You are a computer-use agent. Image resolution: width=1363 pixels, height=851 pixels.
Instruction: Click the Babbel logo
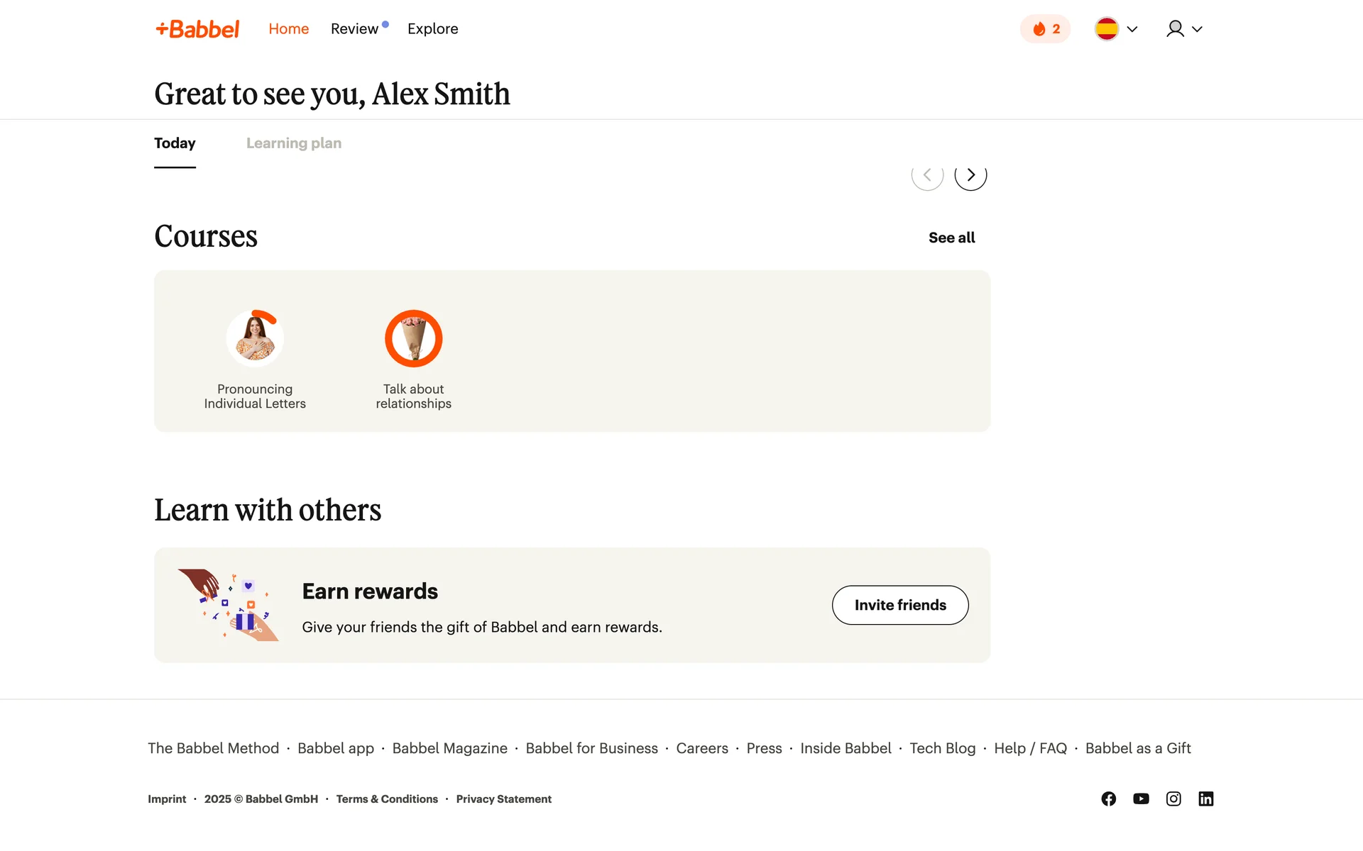click(197, 29)
